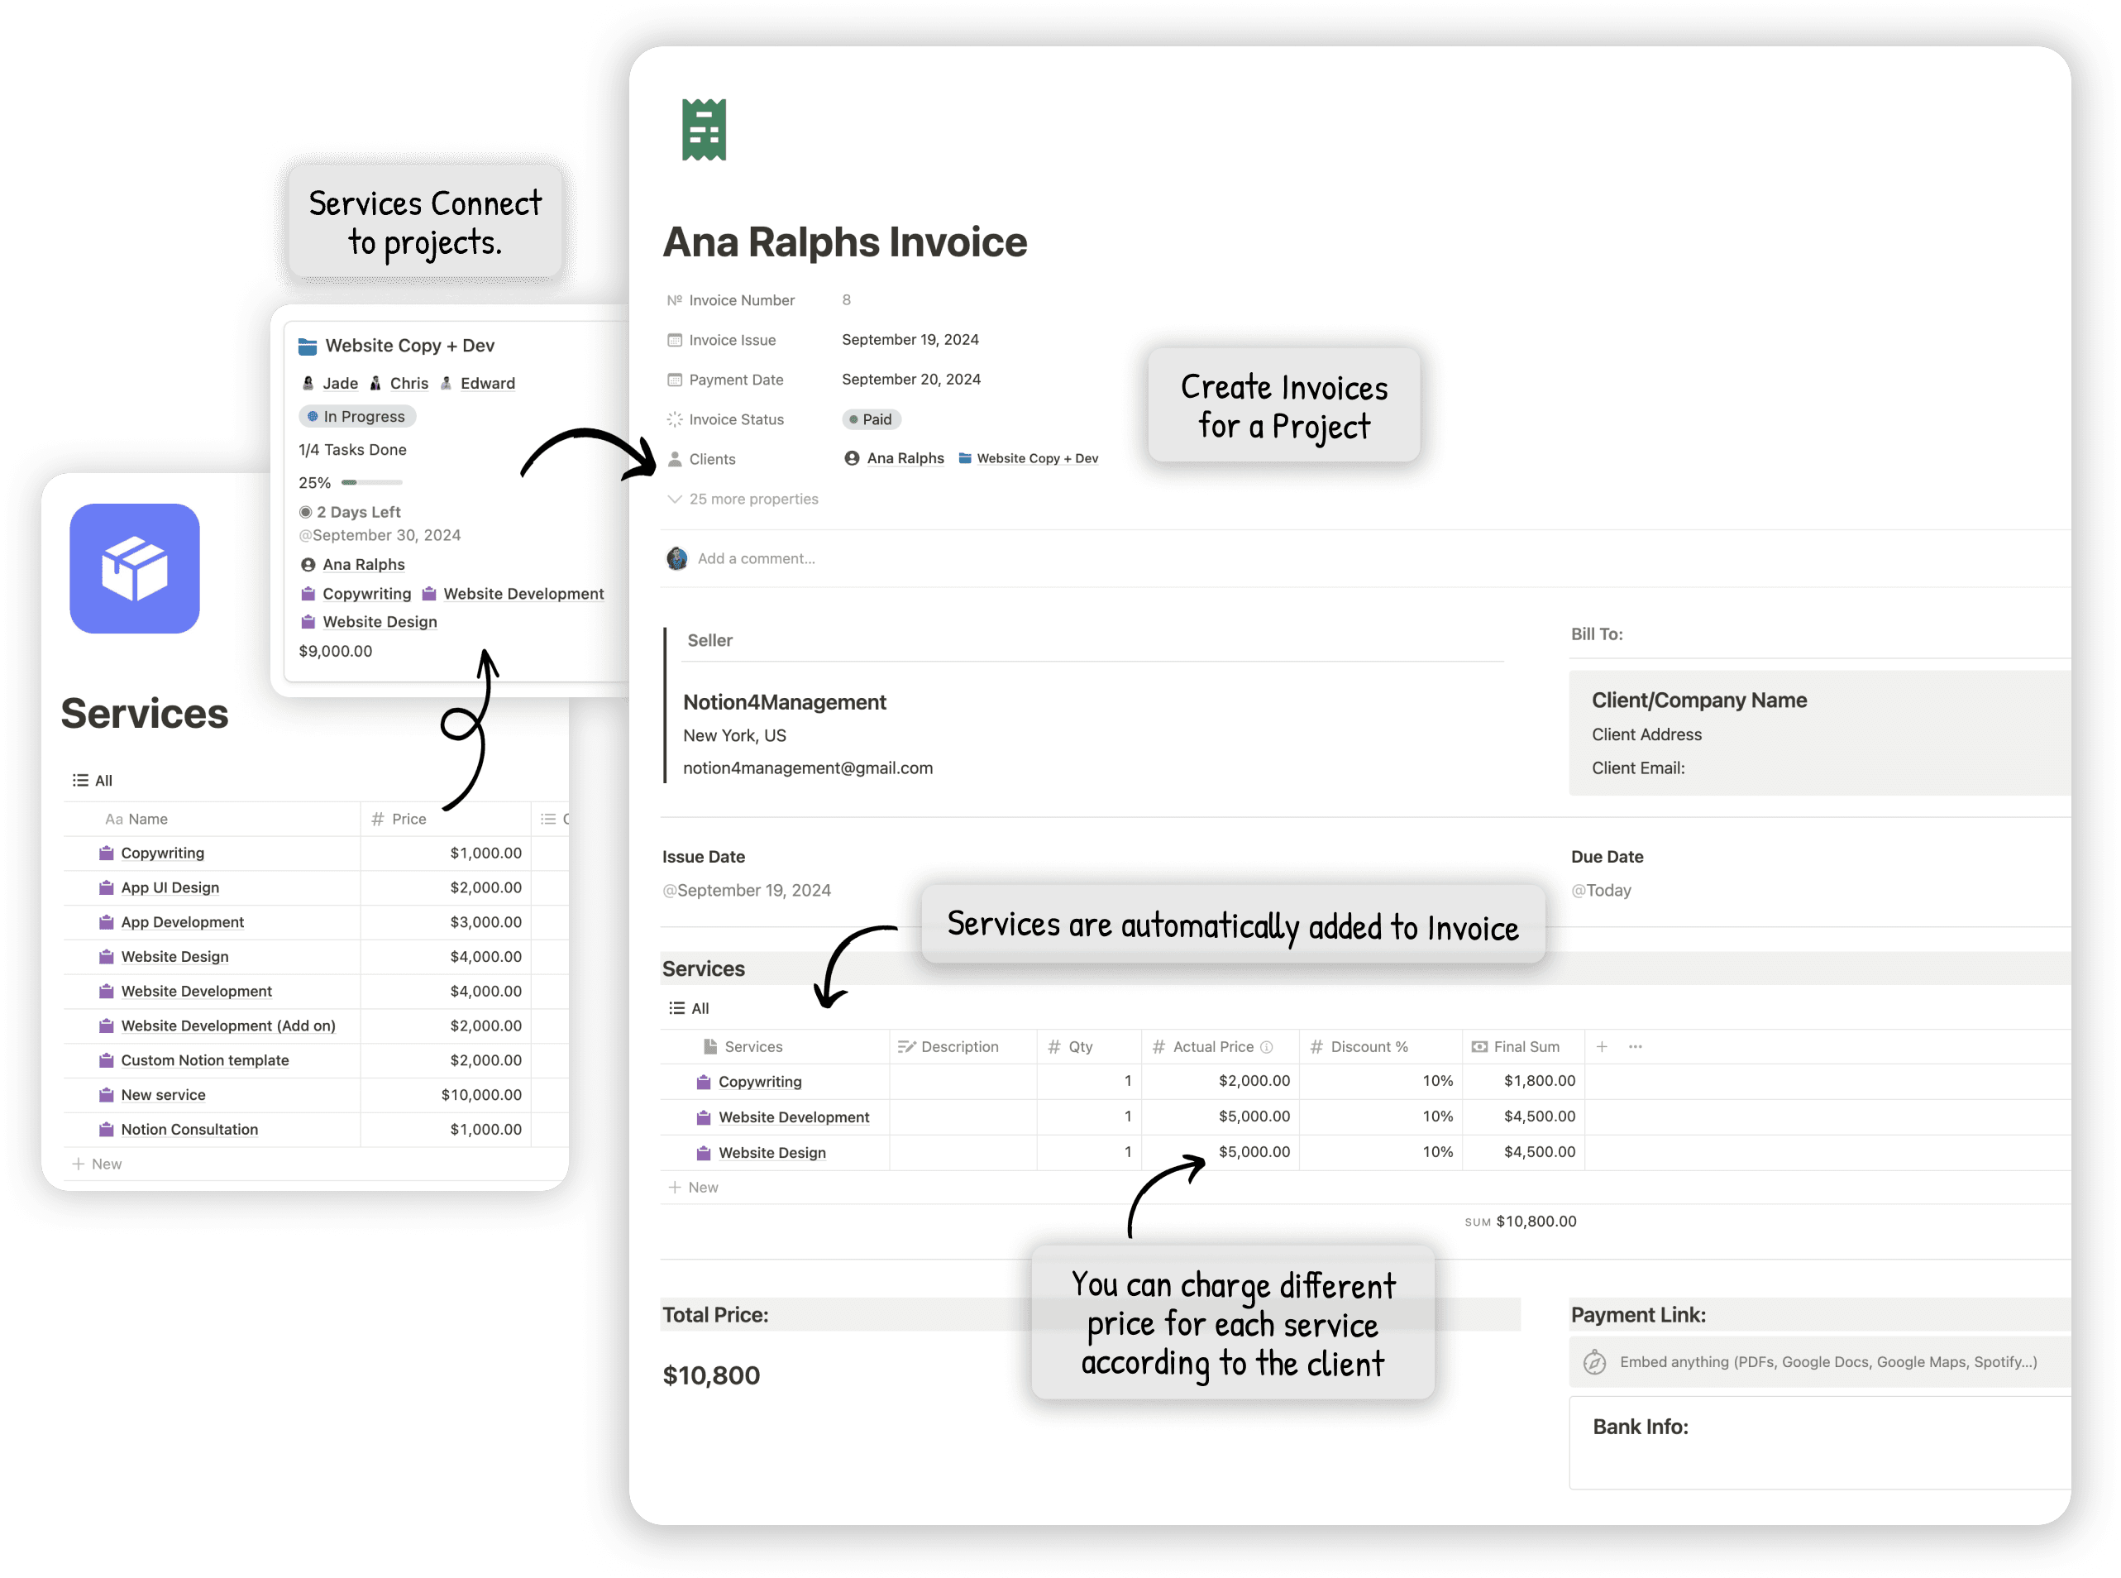Click the Price column header in Services table
2121x1578 pixels.
(x=446, y=819)
